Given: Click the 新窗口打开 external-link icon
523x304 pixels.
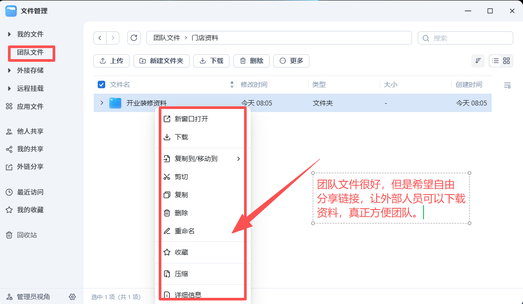Looking at the screenshot, I should click(x=167, y=119).
